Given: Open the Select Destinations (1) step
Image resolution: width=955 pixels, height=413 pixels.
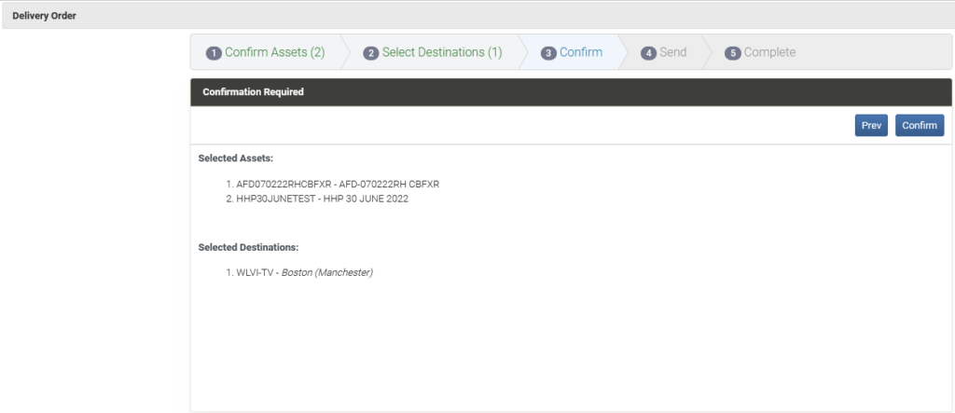Looking at the screenshot, I should (433, 52).
